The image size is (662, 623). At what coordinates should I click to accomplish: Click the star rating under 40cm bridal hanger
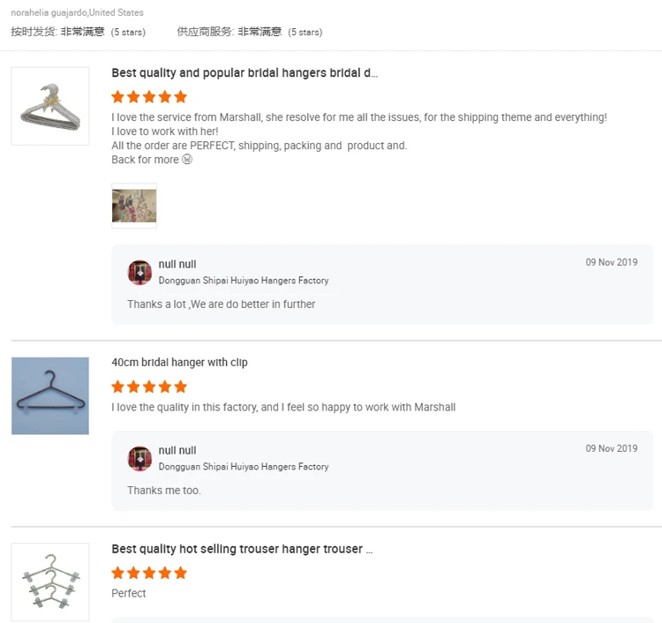tap(149, 387)
